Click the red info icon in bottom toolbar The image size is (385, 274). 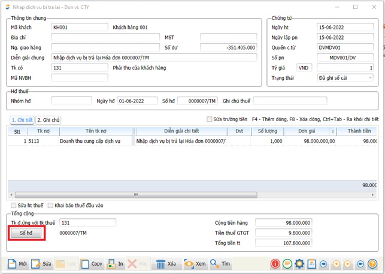point(275,264)
